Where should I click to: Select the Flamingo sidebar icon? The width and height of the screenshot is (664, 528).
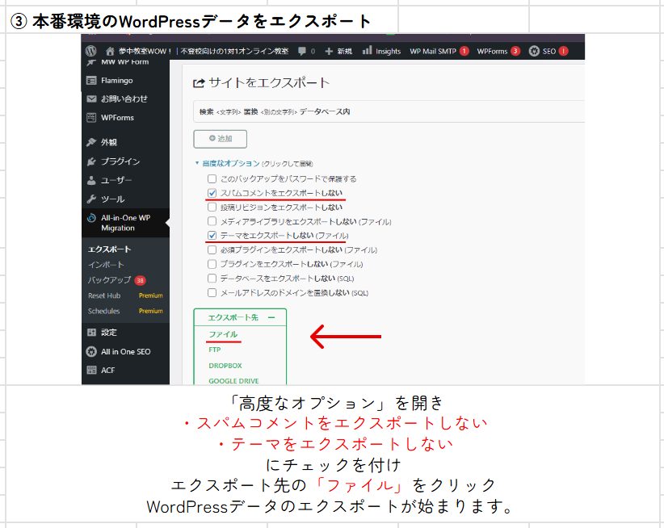90,81
